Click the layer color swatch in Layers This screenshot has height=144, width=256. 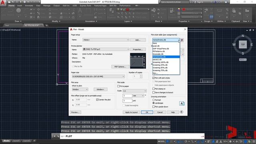tap(128, 10)
